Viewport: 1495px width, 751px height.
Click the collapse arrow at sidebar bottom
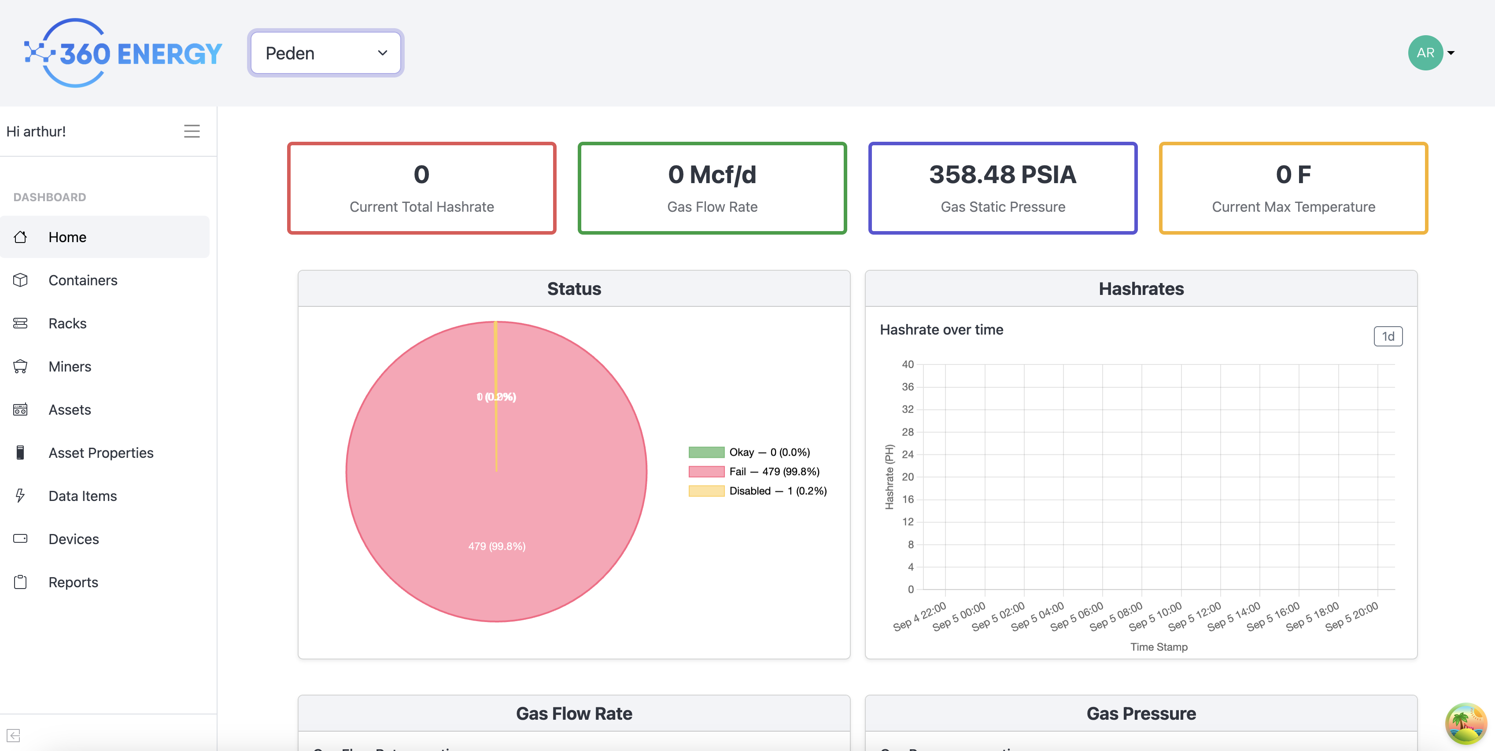(x=13, y=735)
